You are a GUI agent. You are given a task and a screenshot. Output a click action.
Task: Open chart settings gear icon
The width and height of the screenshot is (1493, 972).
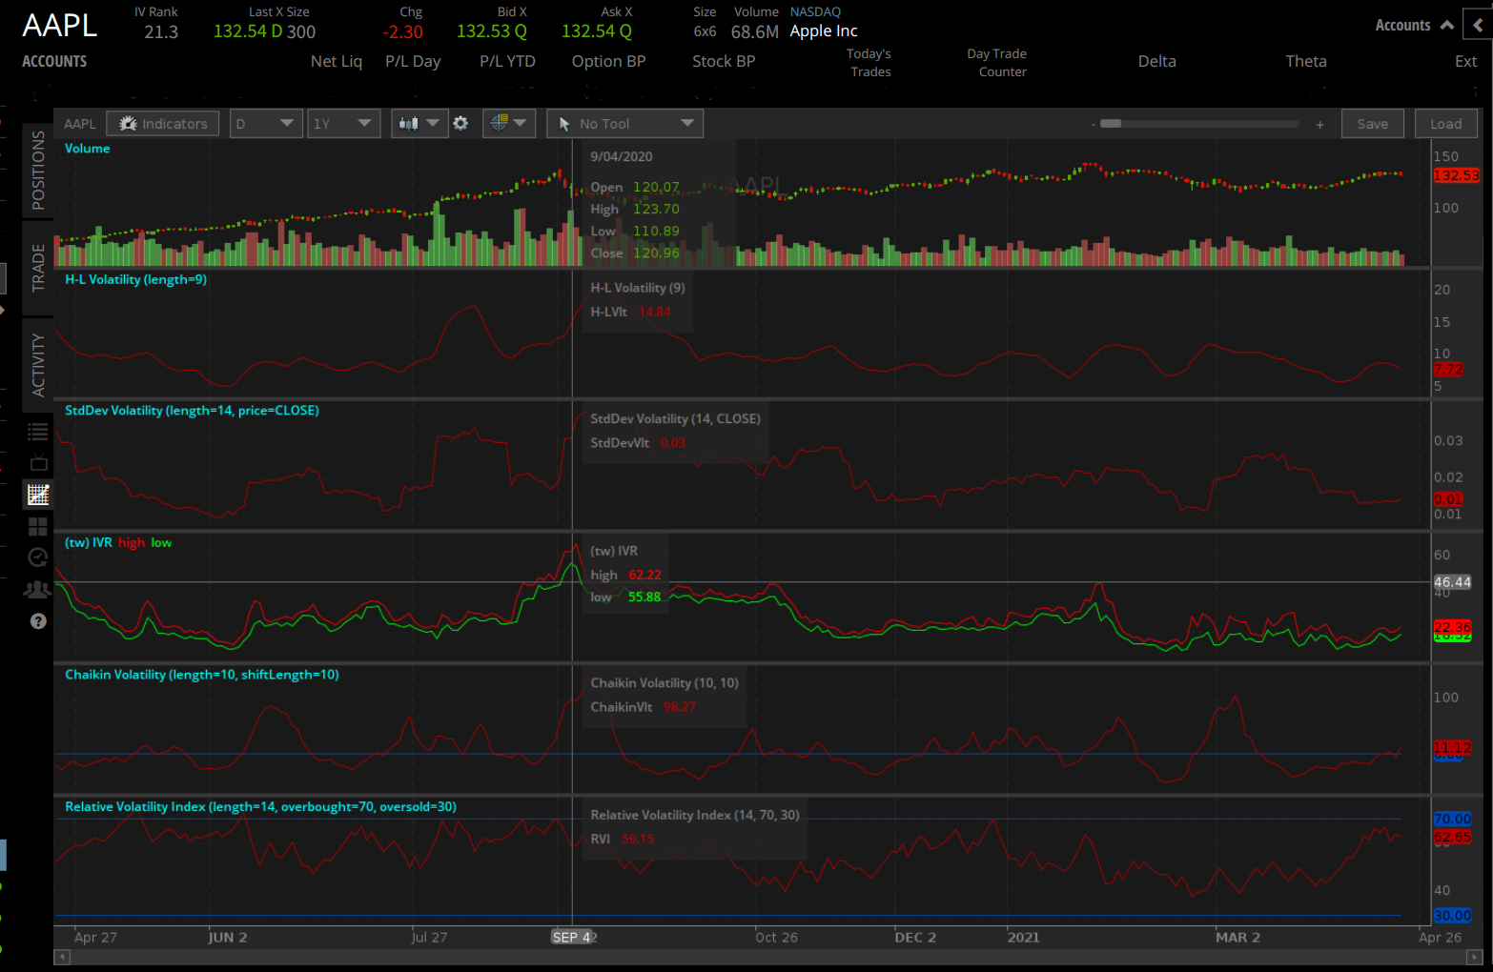(460, 124)
